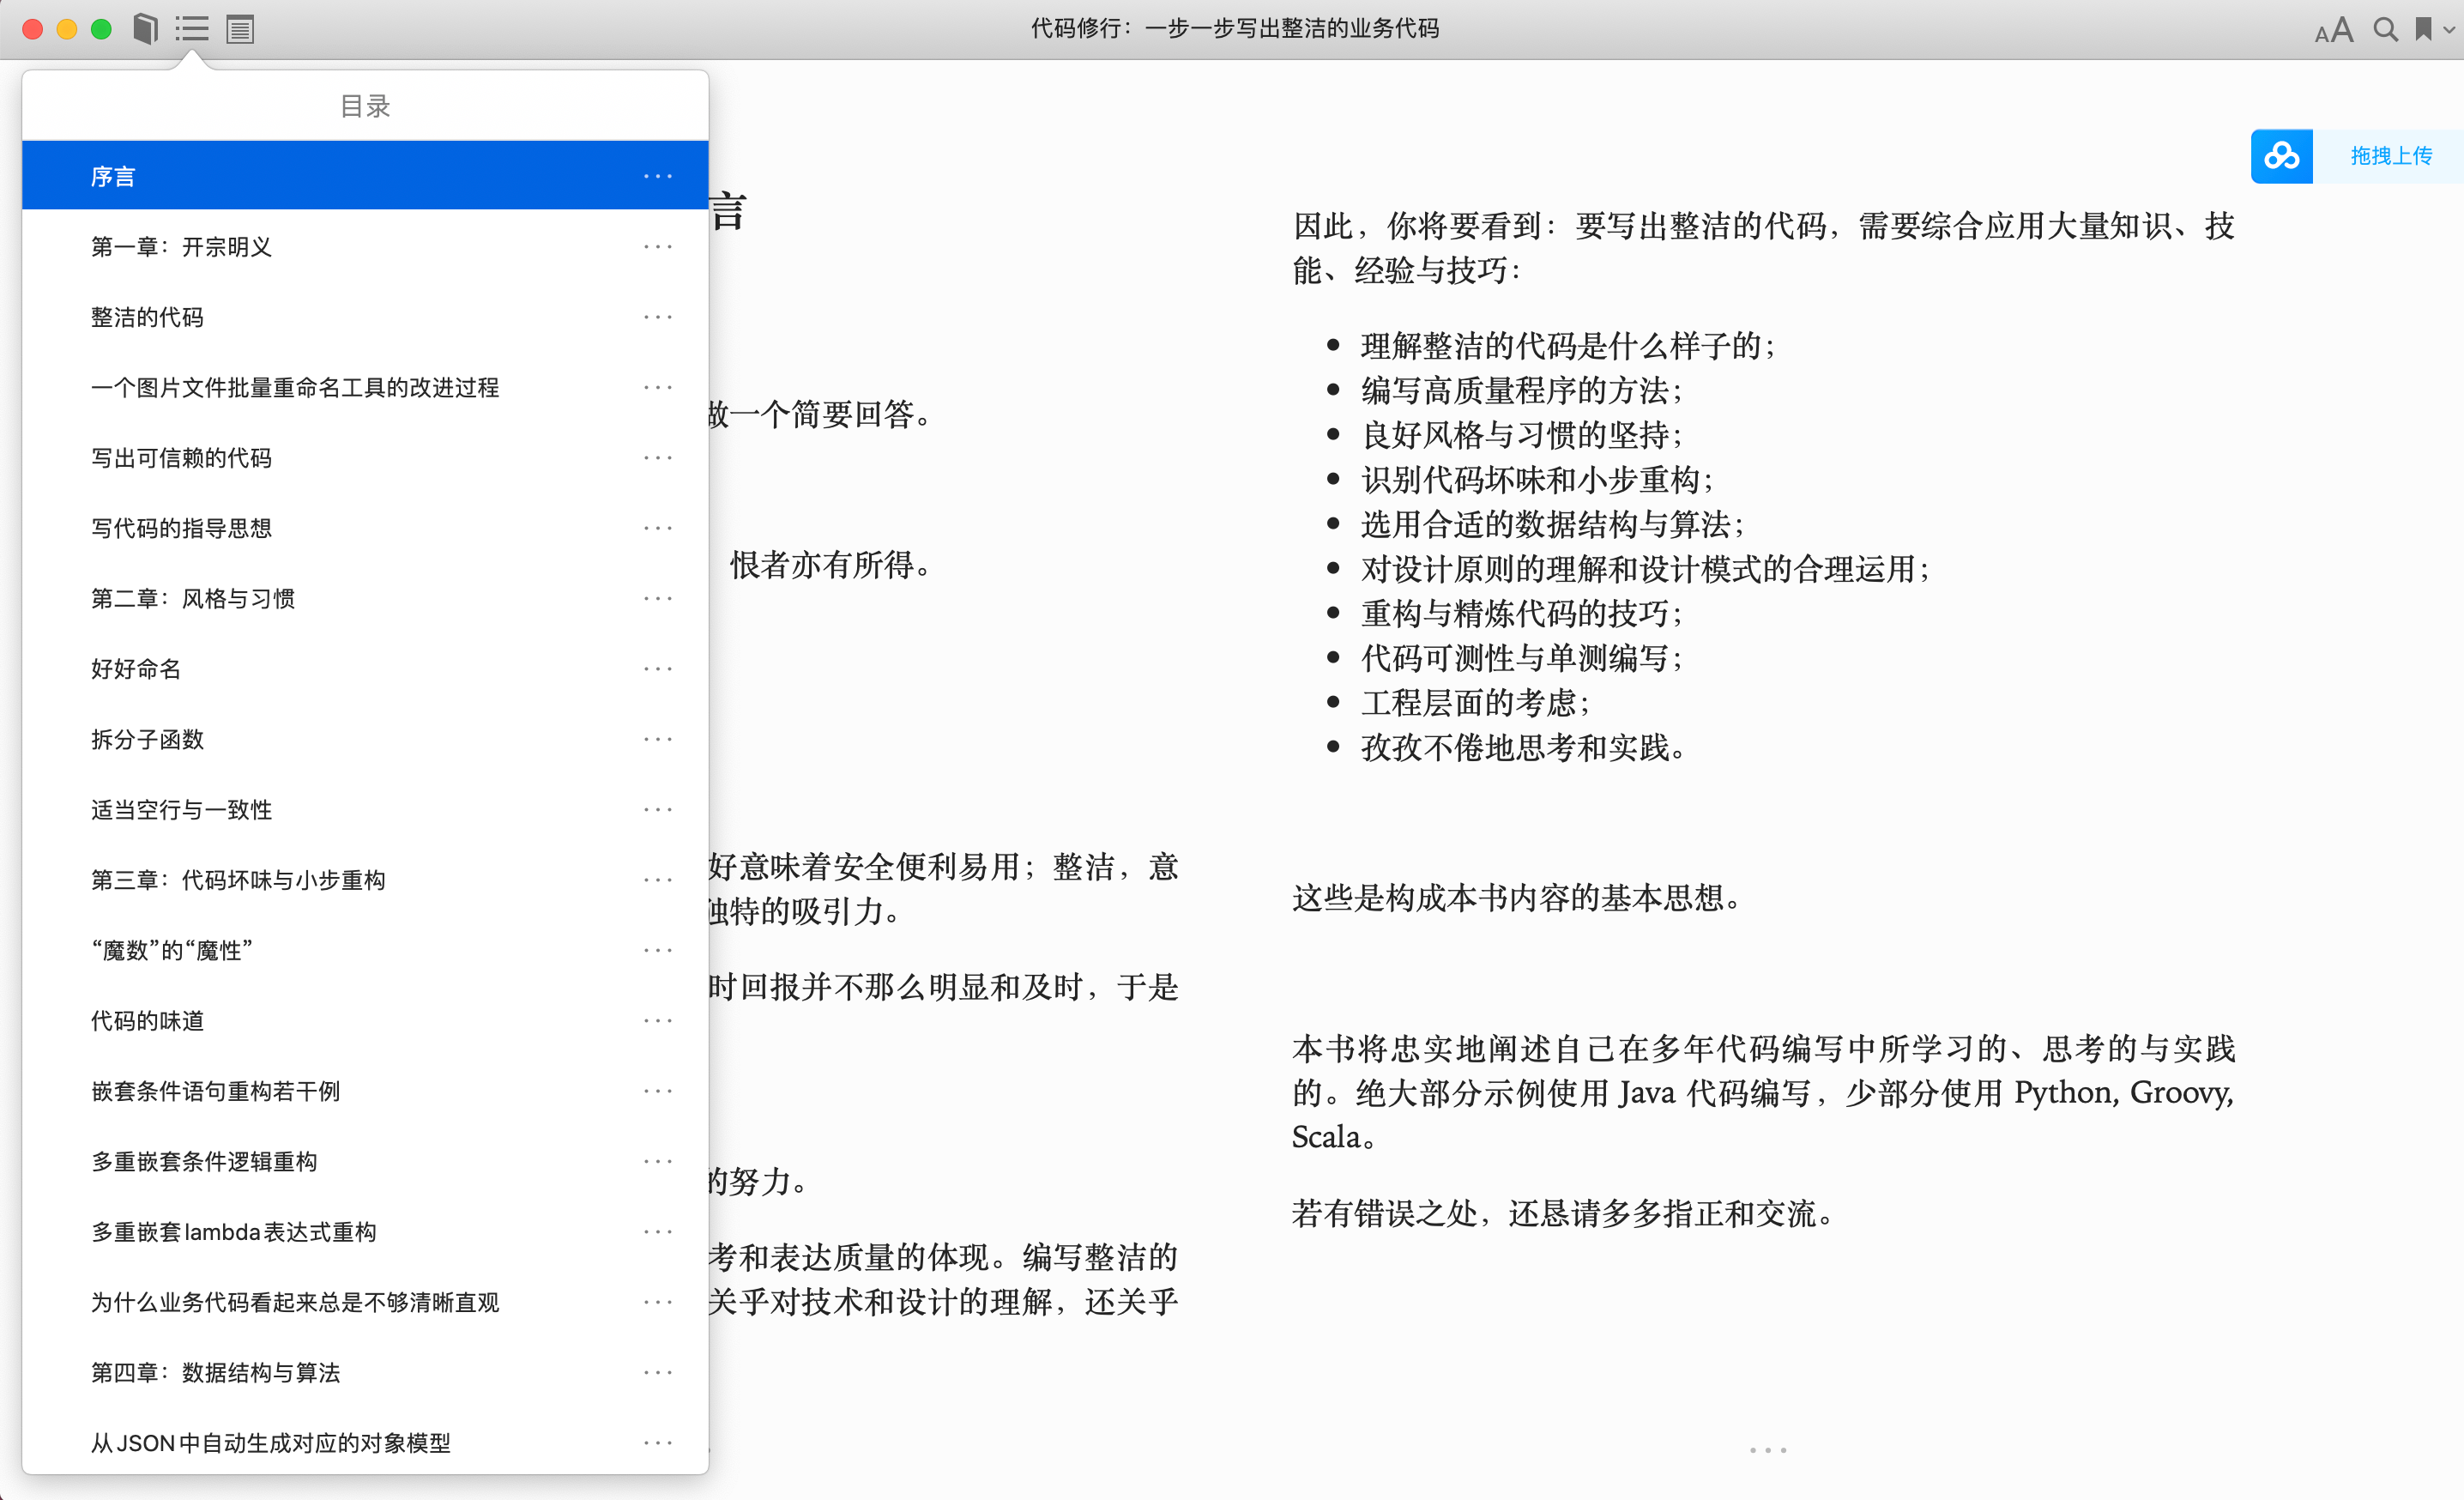Open the font size appearance menu
The height and width of the screenshot is (1500, 2464).
(2334, 30)
